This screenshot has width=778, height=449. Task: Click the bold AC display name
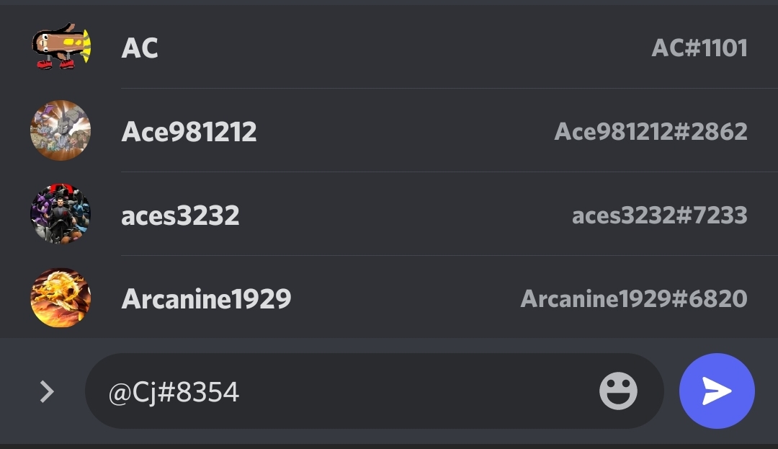coord(140,48)
